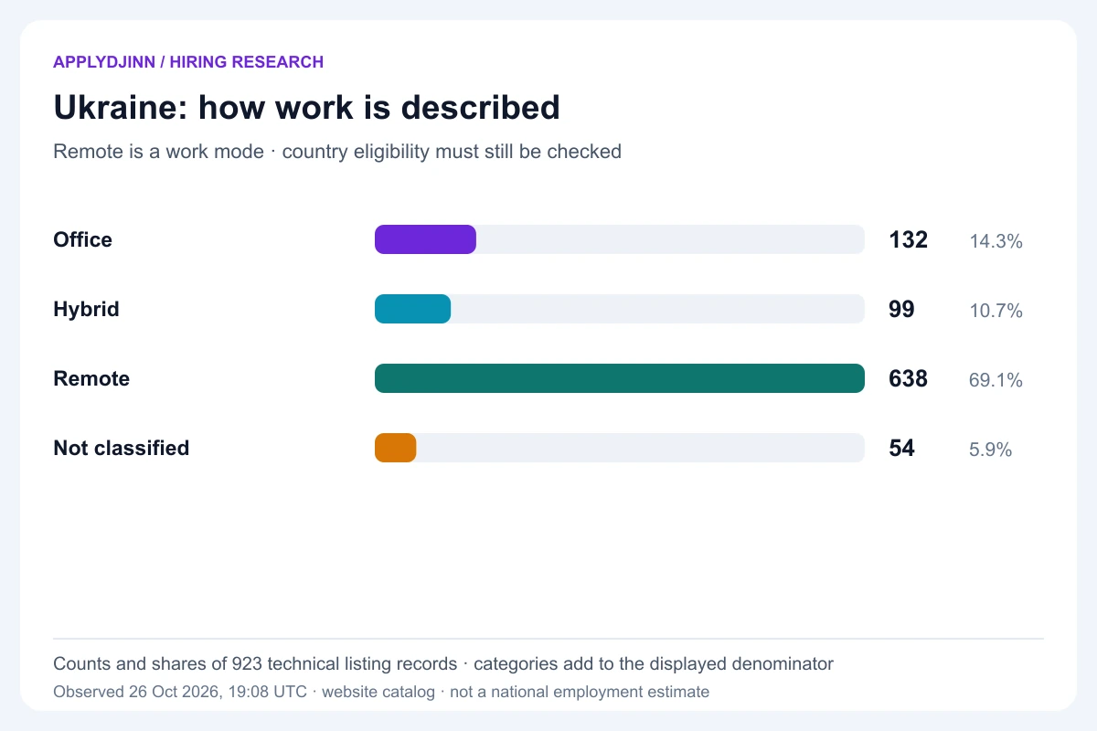Screen dimensions: 1097x731
Task: Click the 69.1% share value
Action: 996,381
